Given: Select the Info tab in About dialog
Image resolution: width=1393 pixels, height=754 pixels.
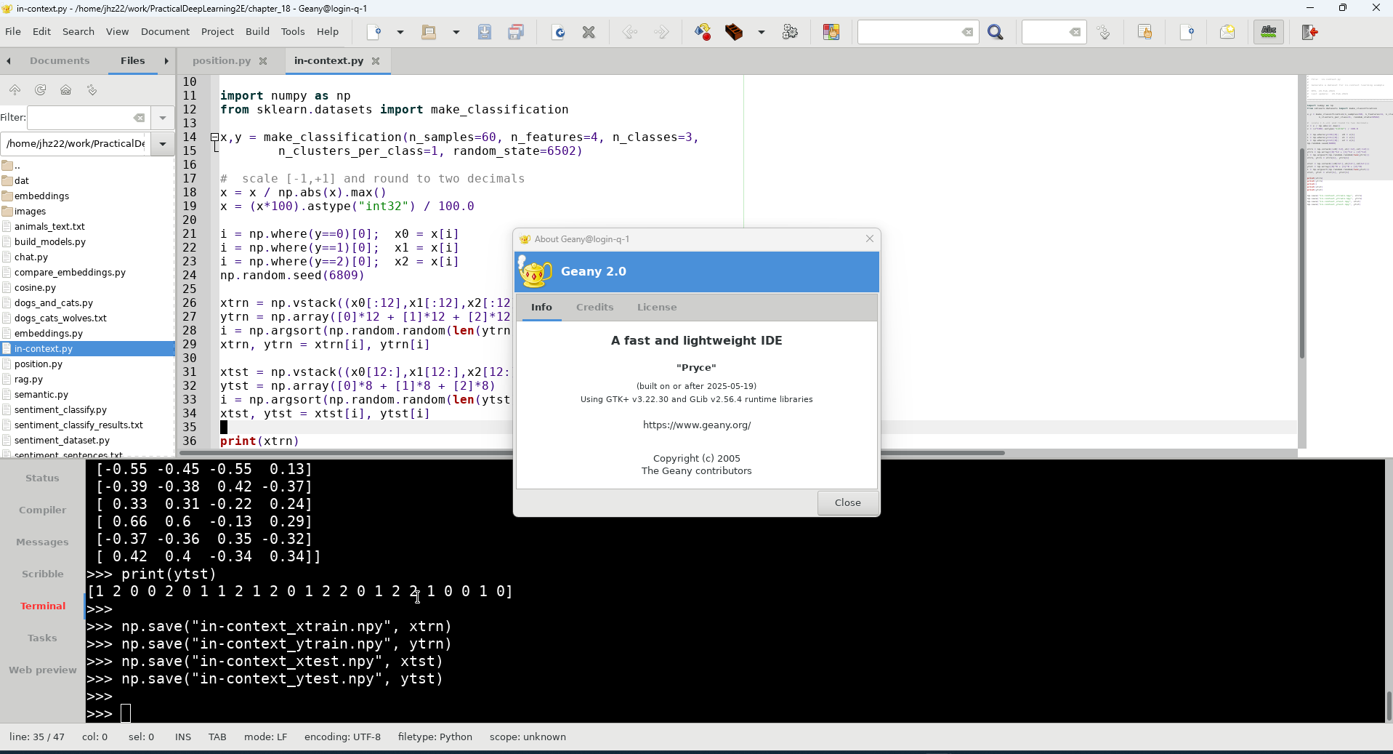Looking at the screenshot, I should click(x=541, y=308).
